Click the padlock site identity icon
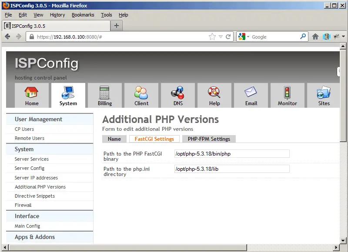This screenshot has width=348, height=252. [32, 36]
